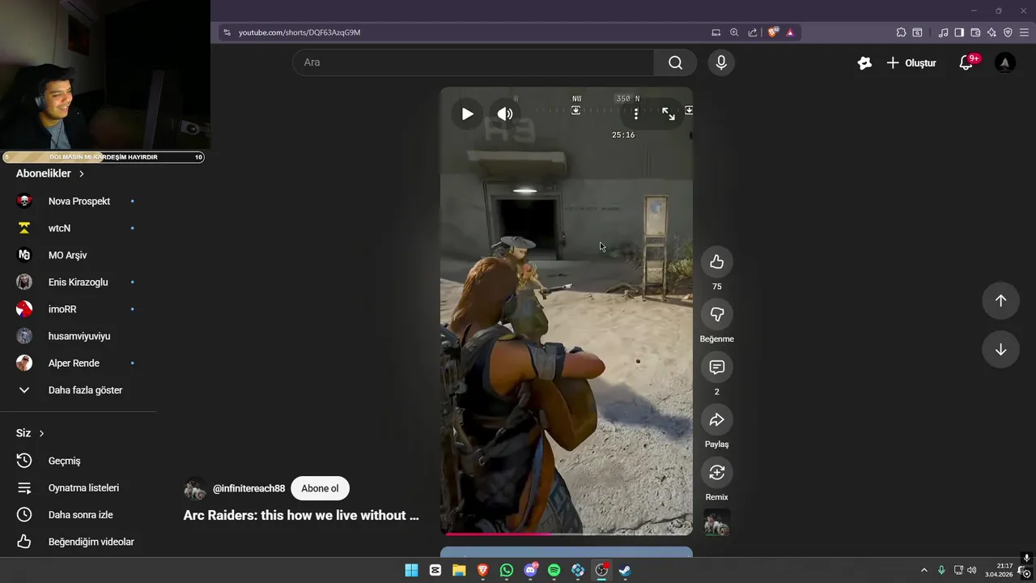Viewport: 1036px width, 583px height.
Task: Show hidden system tray icons
Action: point(923,570)
